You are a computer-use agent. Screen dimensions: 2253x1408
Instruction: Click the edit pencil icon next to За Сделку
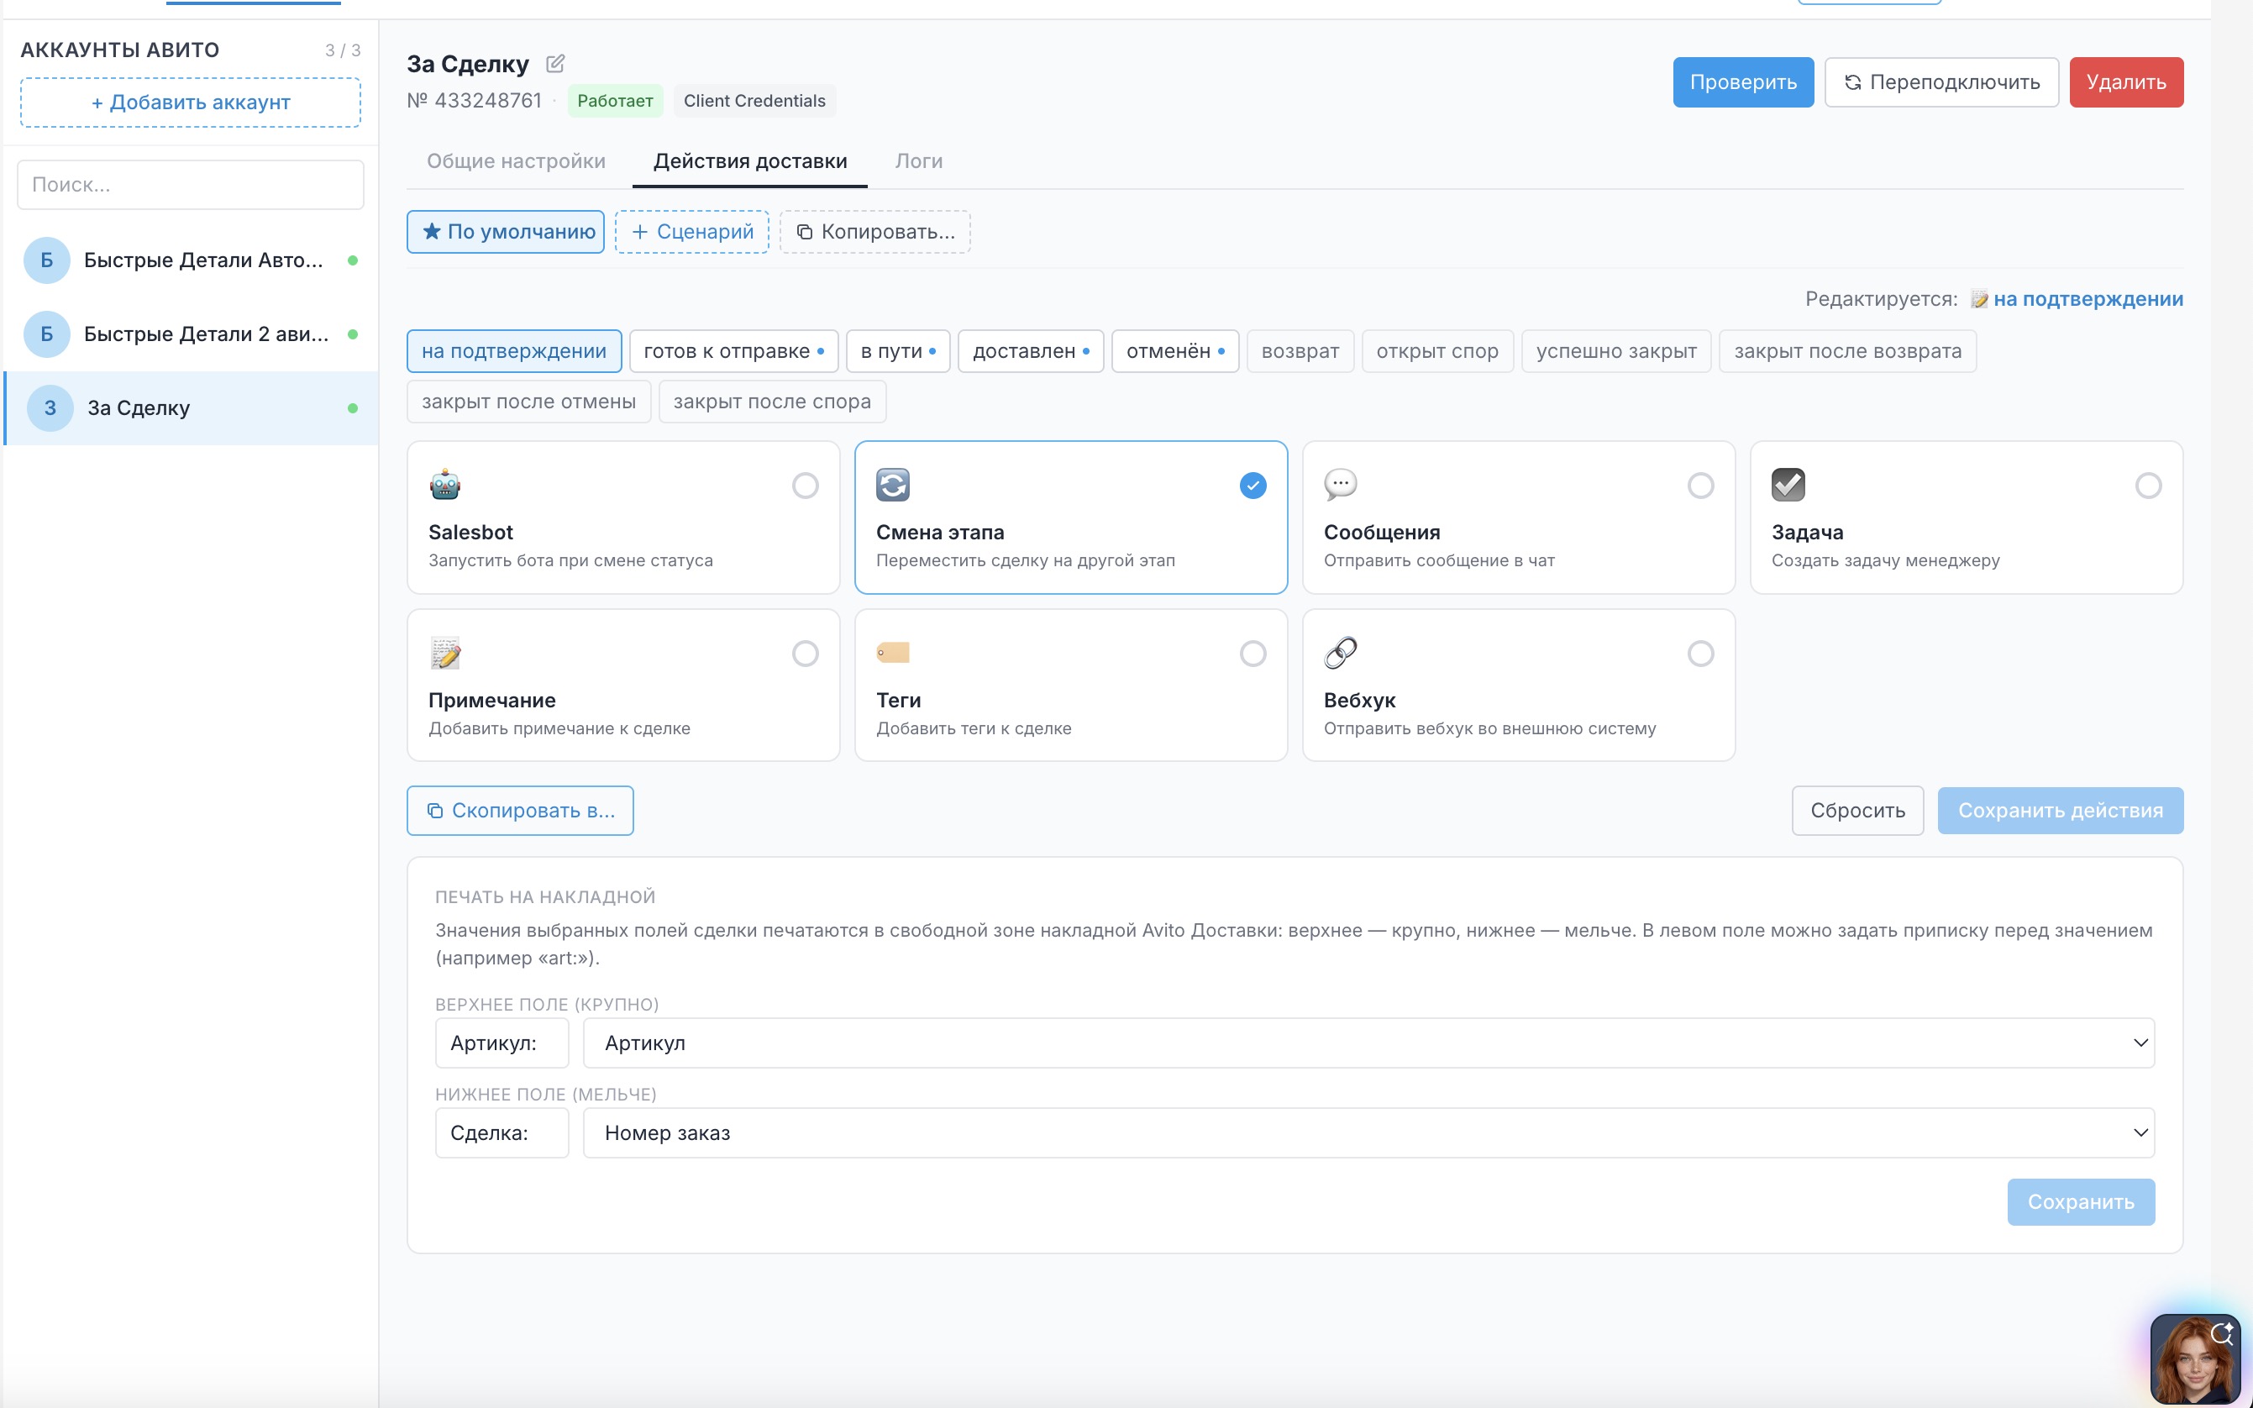[x=555, y=63]
